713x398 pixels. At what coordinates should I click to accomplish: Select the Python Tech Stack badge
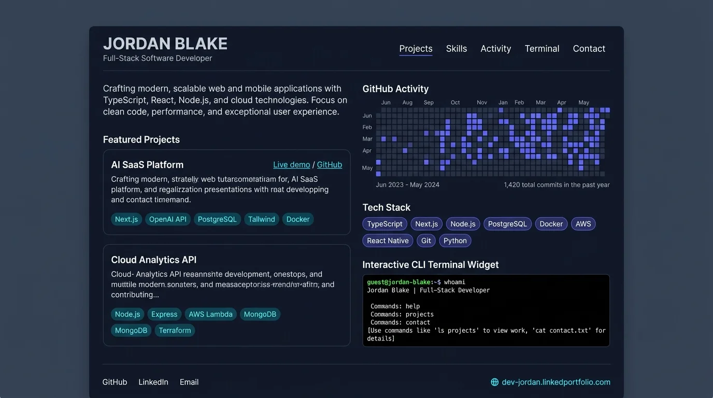pyautogui.click(x=455, y=240)
